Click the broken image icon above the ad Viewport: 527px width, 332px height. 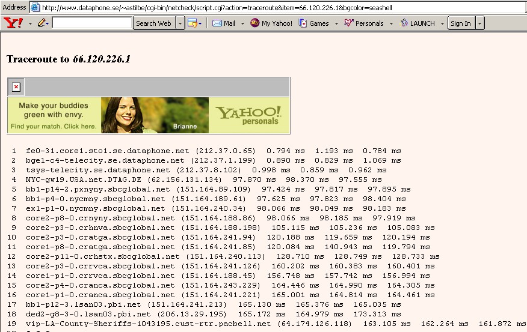click(16, 87)
